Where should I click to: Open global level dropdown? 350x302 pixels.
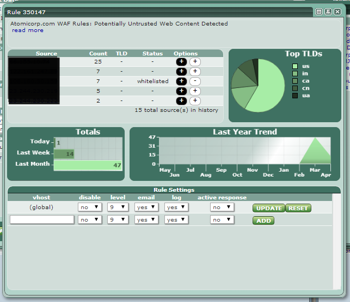point(118,207)
